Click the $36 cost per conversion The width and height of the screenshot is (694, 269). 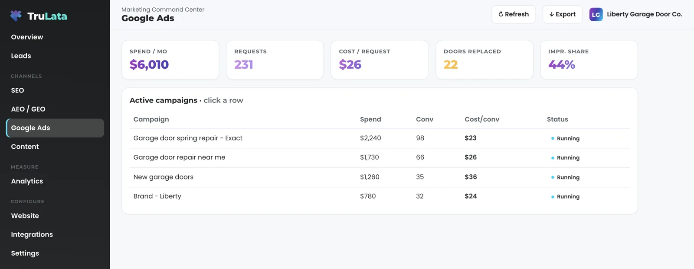pos(471,177)
